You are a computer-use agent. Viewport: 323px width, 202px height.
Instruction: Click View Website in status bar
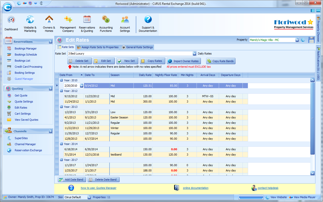coord(276,197)
